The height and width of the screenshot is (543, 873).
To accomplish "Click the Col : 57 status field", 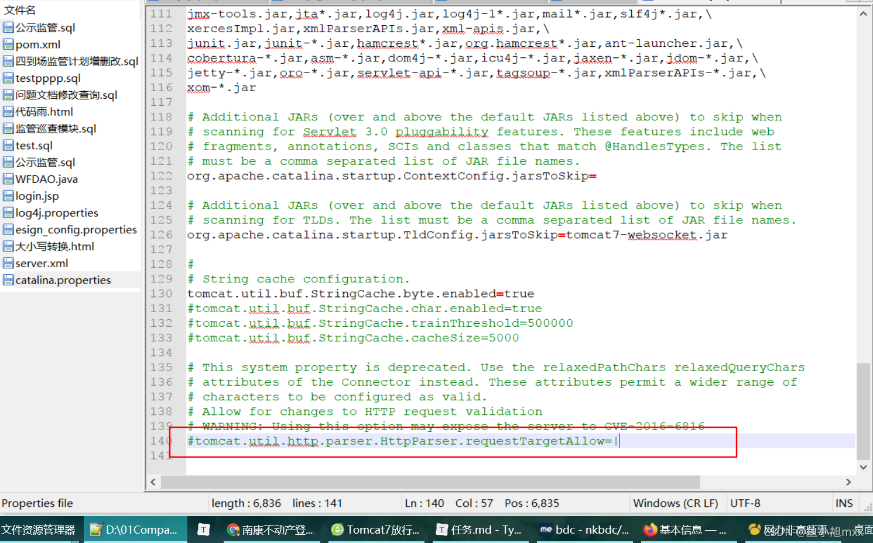I will 474,503.
